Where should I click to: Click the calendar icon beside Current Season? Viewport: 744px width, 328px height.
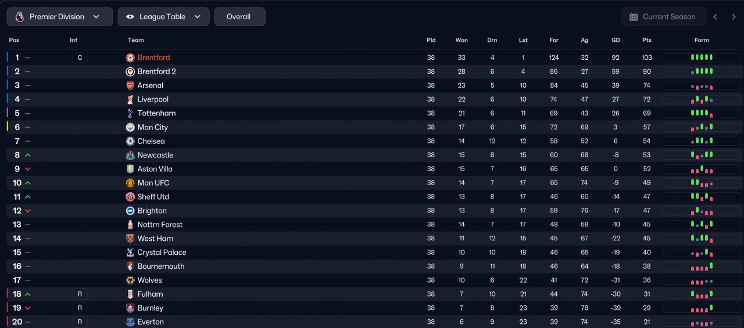pos(634,17)
